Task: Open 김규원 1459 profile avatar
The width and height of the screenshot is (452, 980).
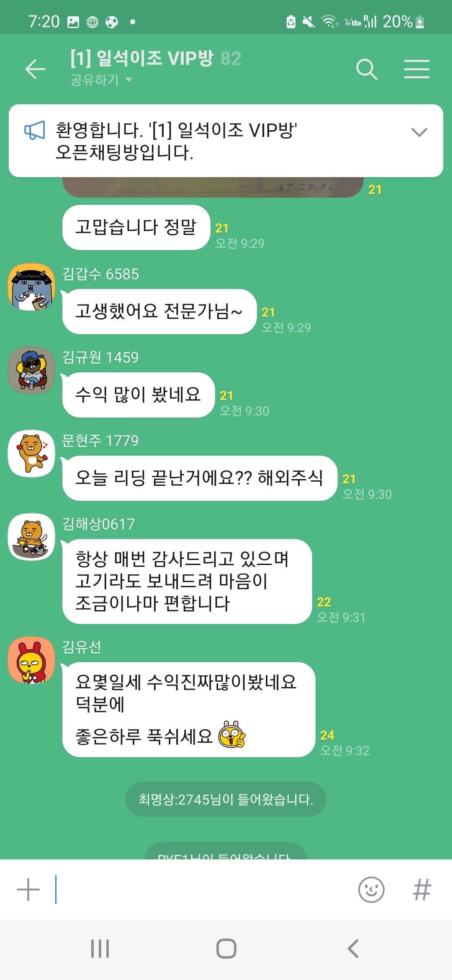Action: pyautogui.click(x=31, y=370)
